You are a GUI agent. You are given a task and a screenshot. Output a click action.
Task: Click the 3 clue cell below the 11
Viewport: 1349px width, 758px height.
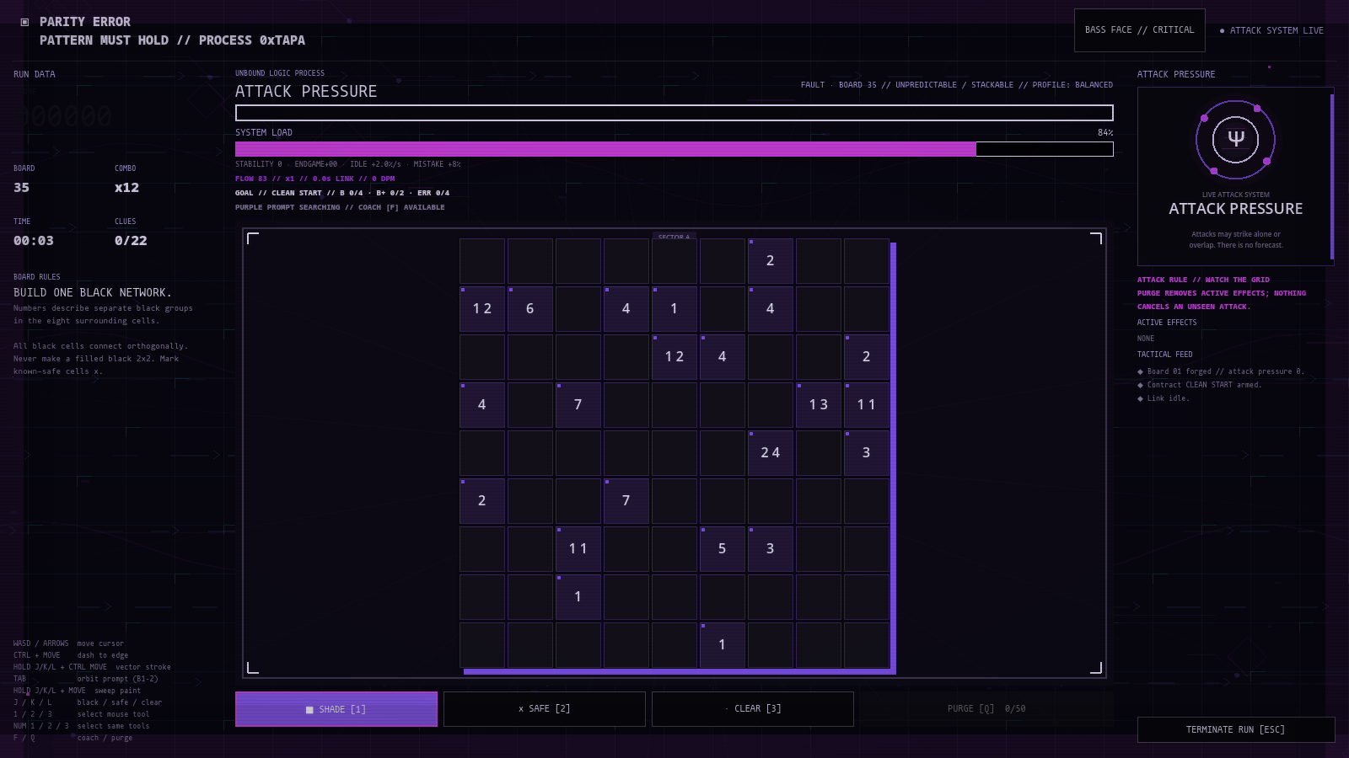point(867,453)
